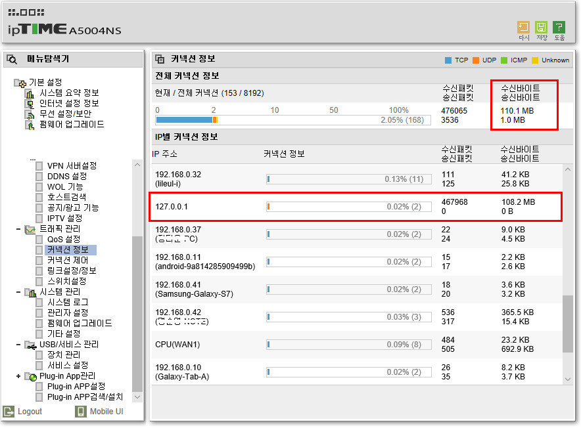Click the 기본 설정 folder icon

pos(20,83)
